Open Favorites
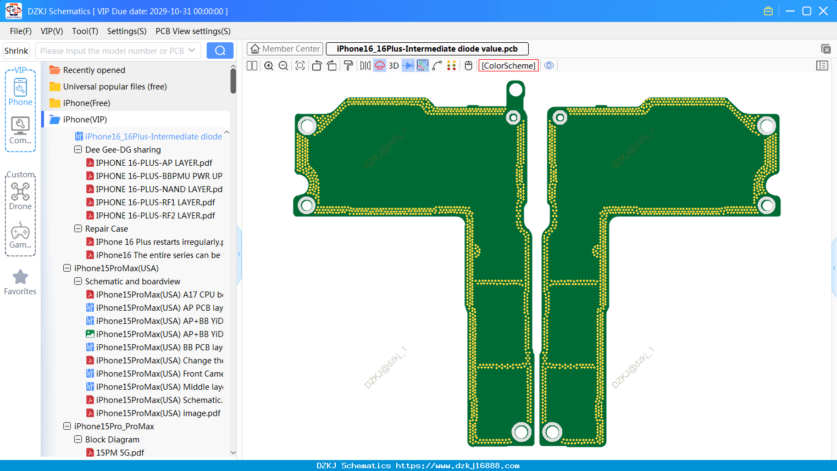Screen dimensions: 837x471 [x=20, y=282]
